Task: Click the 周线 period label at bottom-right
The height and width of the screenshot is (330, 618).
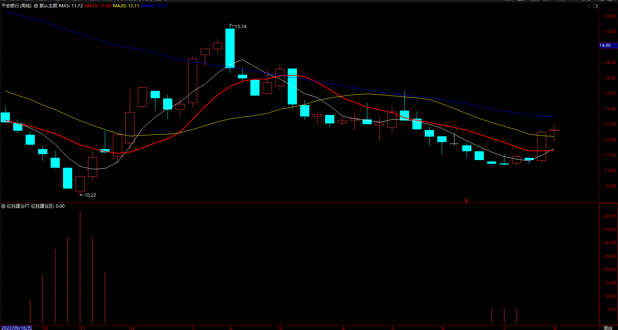Action: [x=608, y=328]
